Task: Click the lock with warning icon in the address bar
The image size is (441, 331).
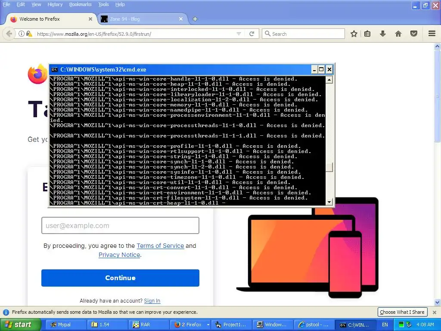Action: tap(29, 34)
